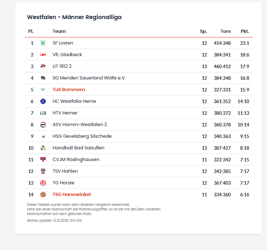Click the Pkt. column header
This screenshot has width=267, height=250.
(x=245, y=31)
